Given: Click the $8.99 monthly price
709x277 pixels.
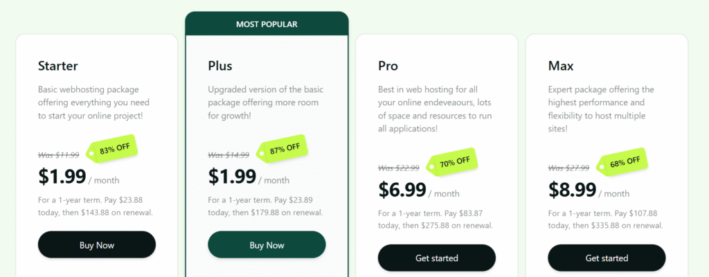Looking at the screenshot, I should click(x=572, y=189).
